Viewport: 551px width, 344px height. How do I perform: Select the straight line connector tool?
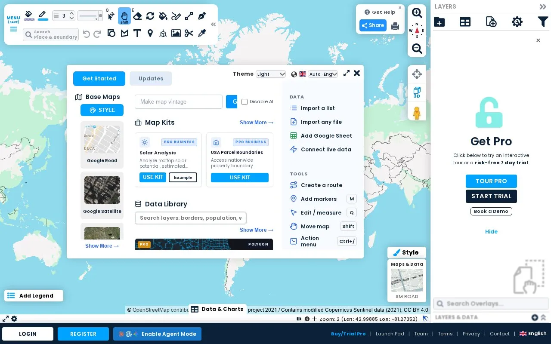pyautogui.click(x=189, y=16)
